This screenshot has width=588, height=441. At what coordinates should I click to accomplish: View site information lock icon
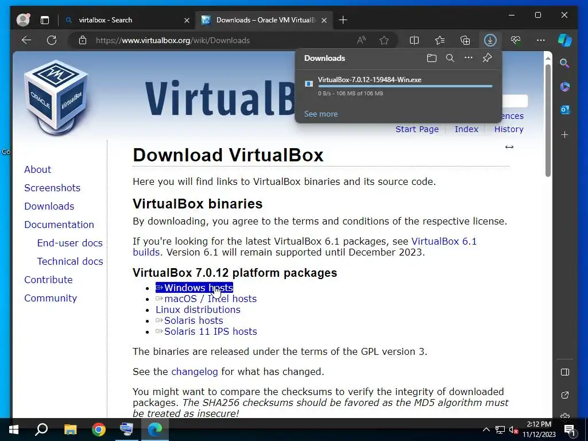[x=83, y=40]
